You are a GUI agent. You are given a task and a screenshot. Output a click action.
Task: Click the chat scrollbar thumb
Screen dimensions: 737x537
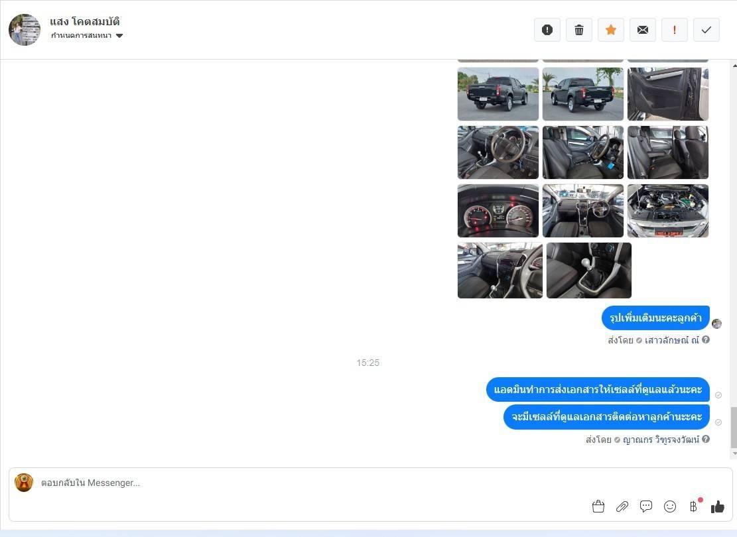tap(734, 427)
